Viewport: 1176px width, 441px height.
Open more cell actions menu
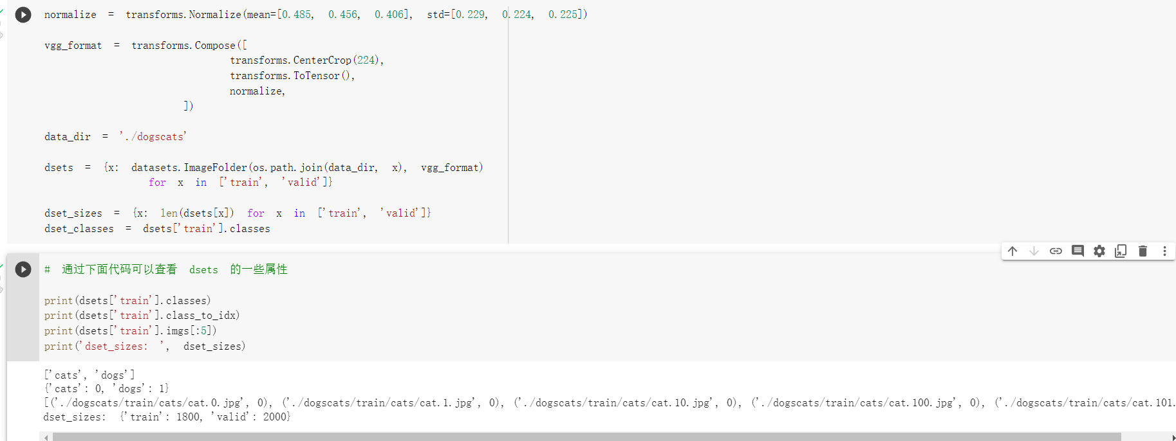click(x=1164, y=251)
